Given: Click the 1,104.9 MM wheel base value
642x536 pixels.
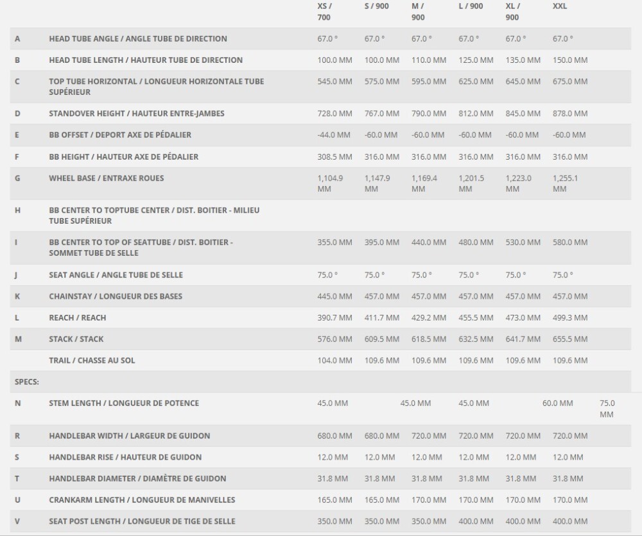Looking at the screenshot, I should pyautogui.click(x=330, y=183).
